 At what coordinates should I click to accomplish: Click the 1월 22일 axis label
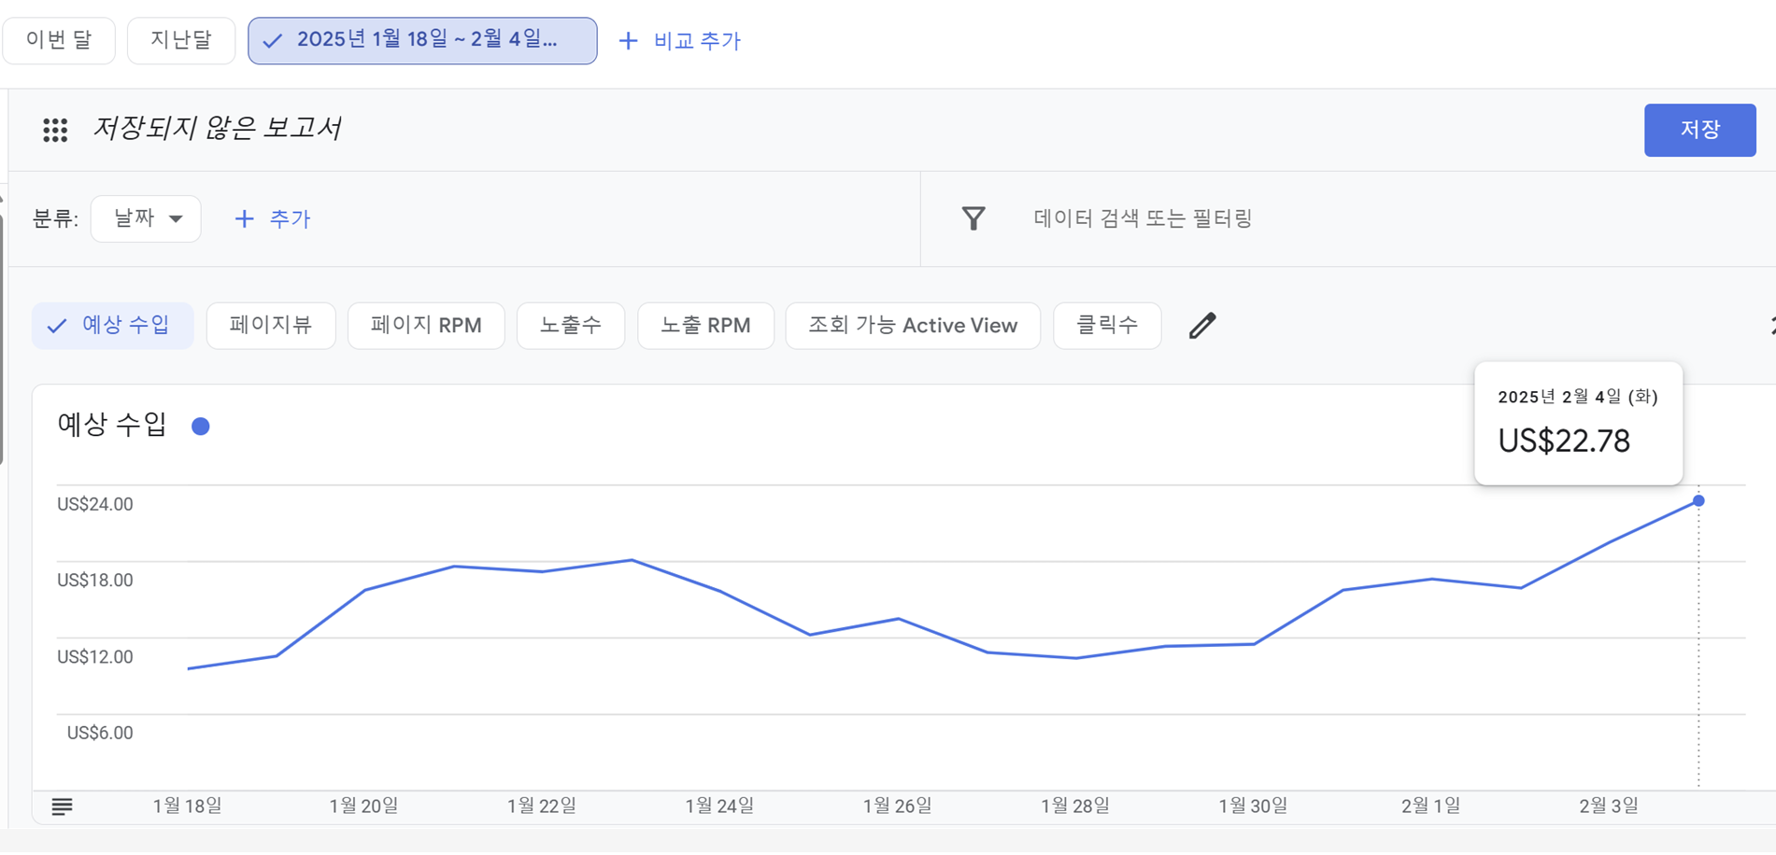[x=542, y=806]
